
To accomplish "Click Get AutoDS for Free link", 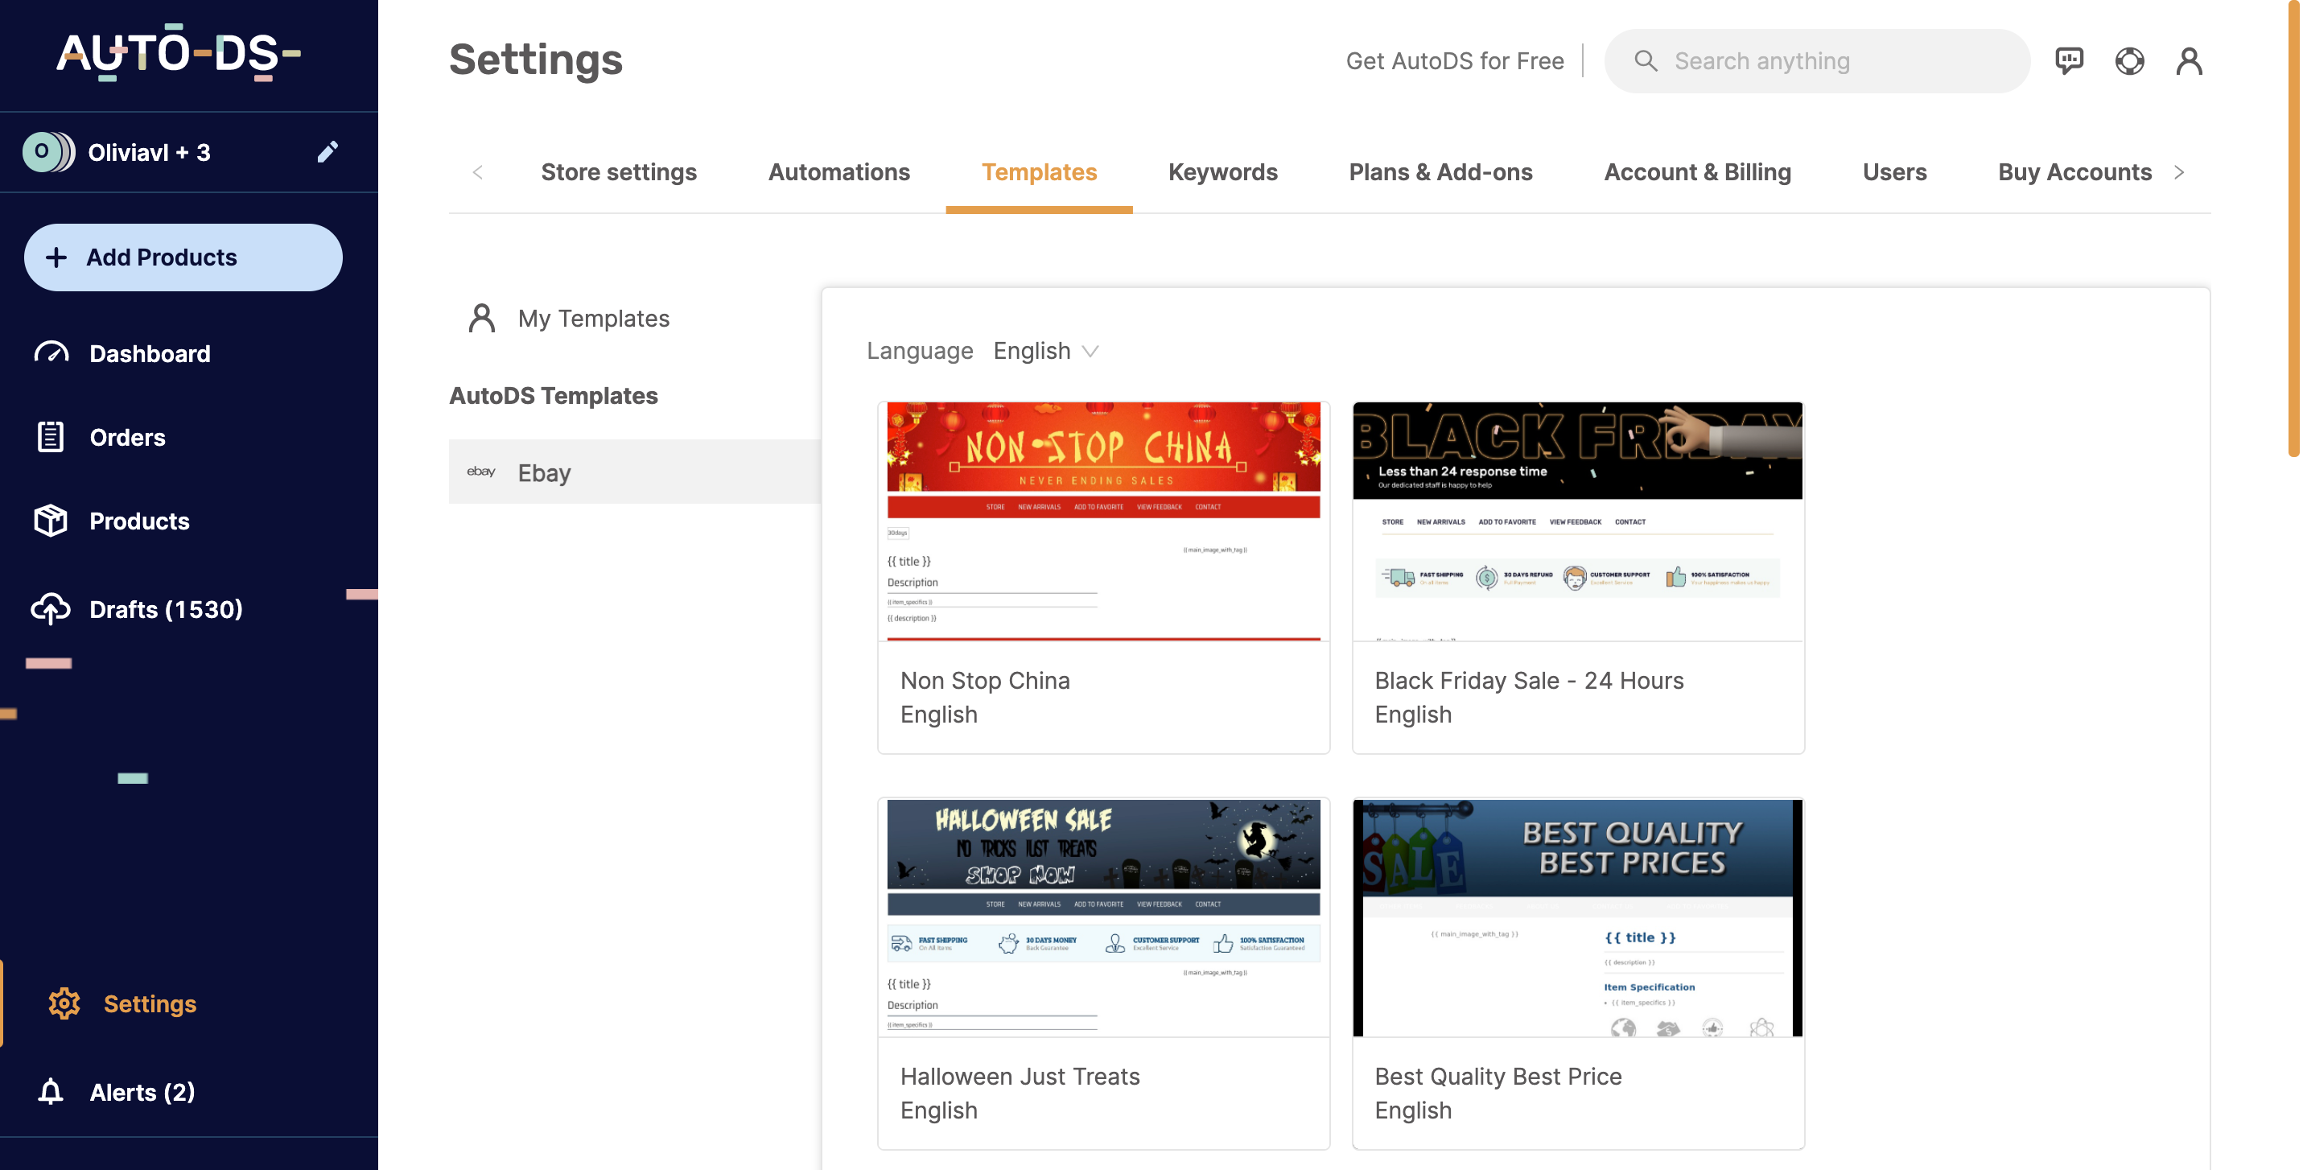I will point(1455,61).
